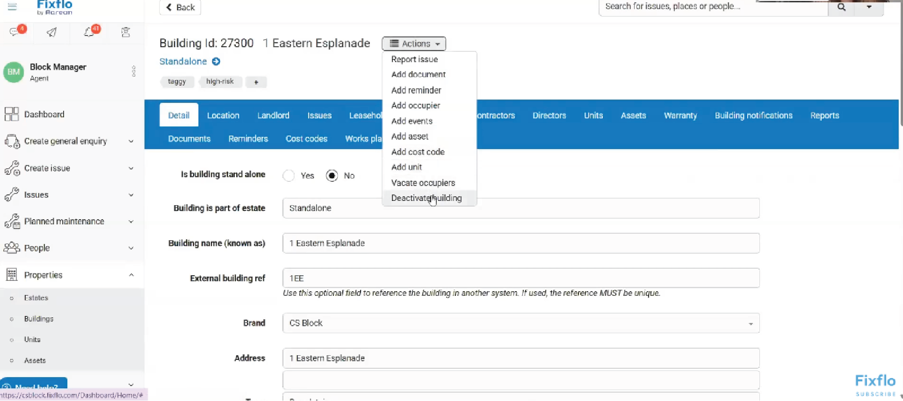Click the paper plane send icon
903x401 pixels.
[x=52, y=32]
